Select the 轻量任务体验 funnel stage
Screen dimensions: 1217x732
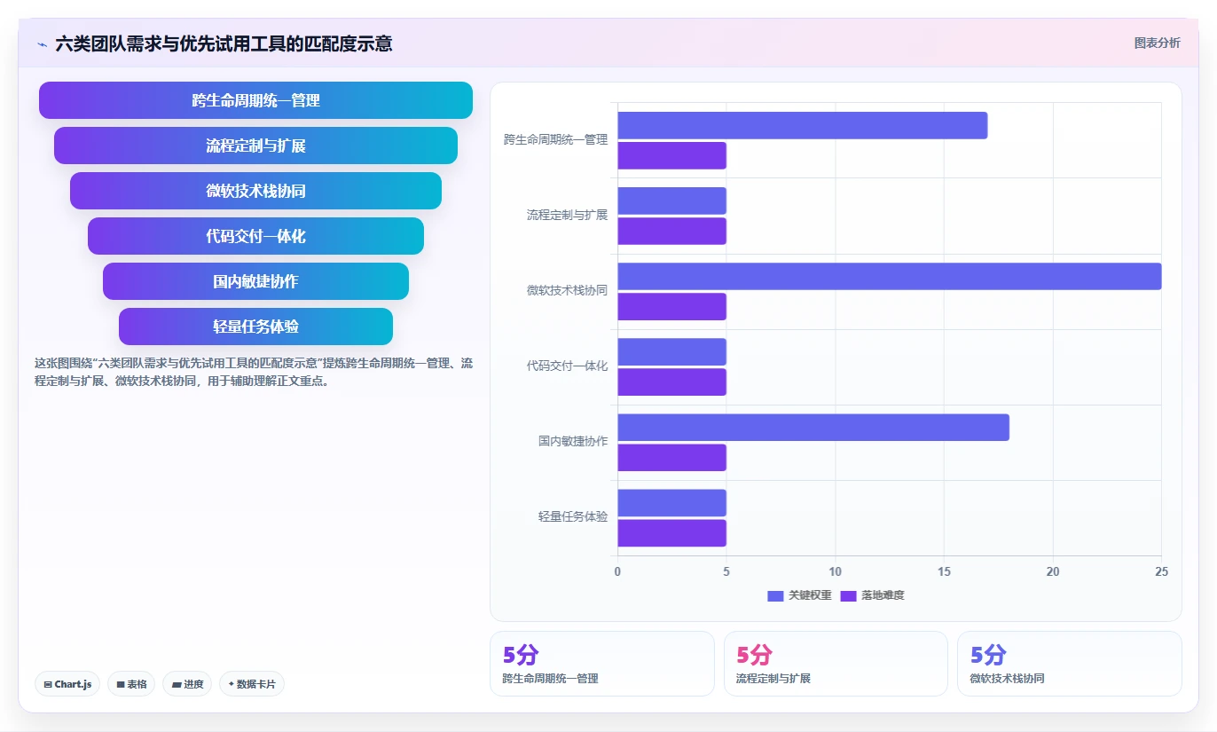click(255, 327)
